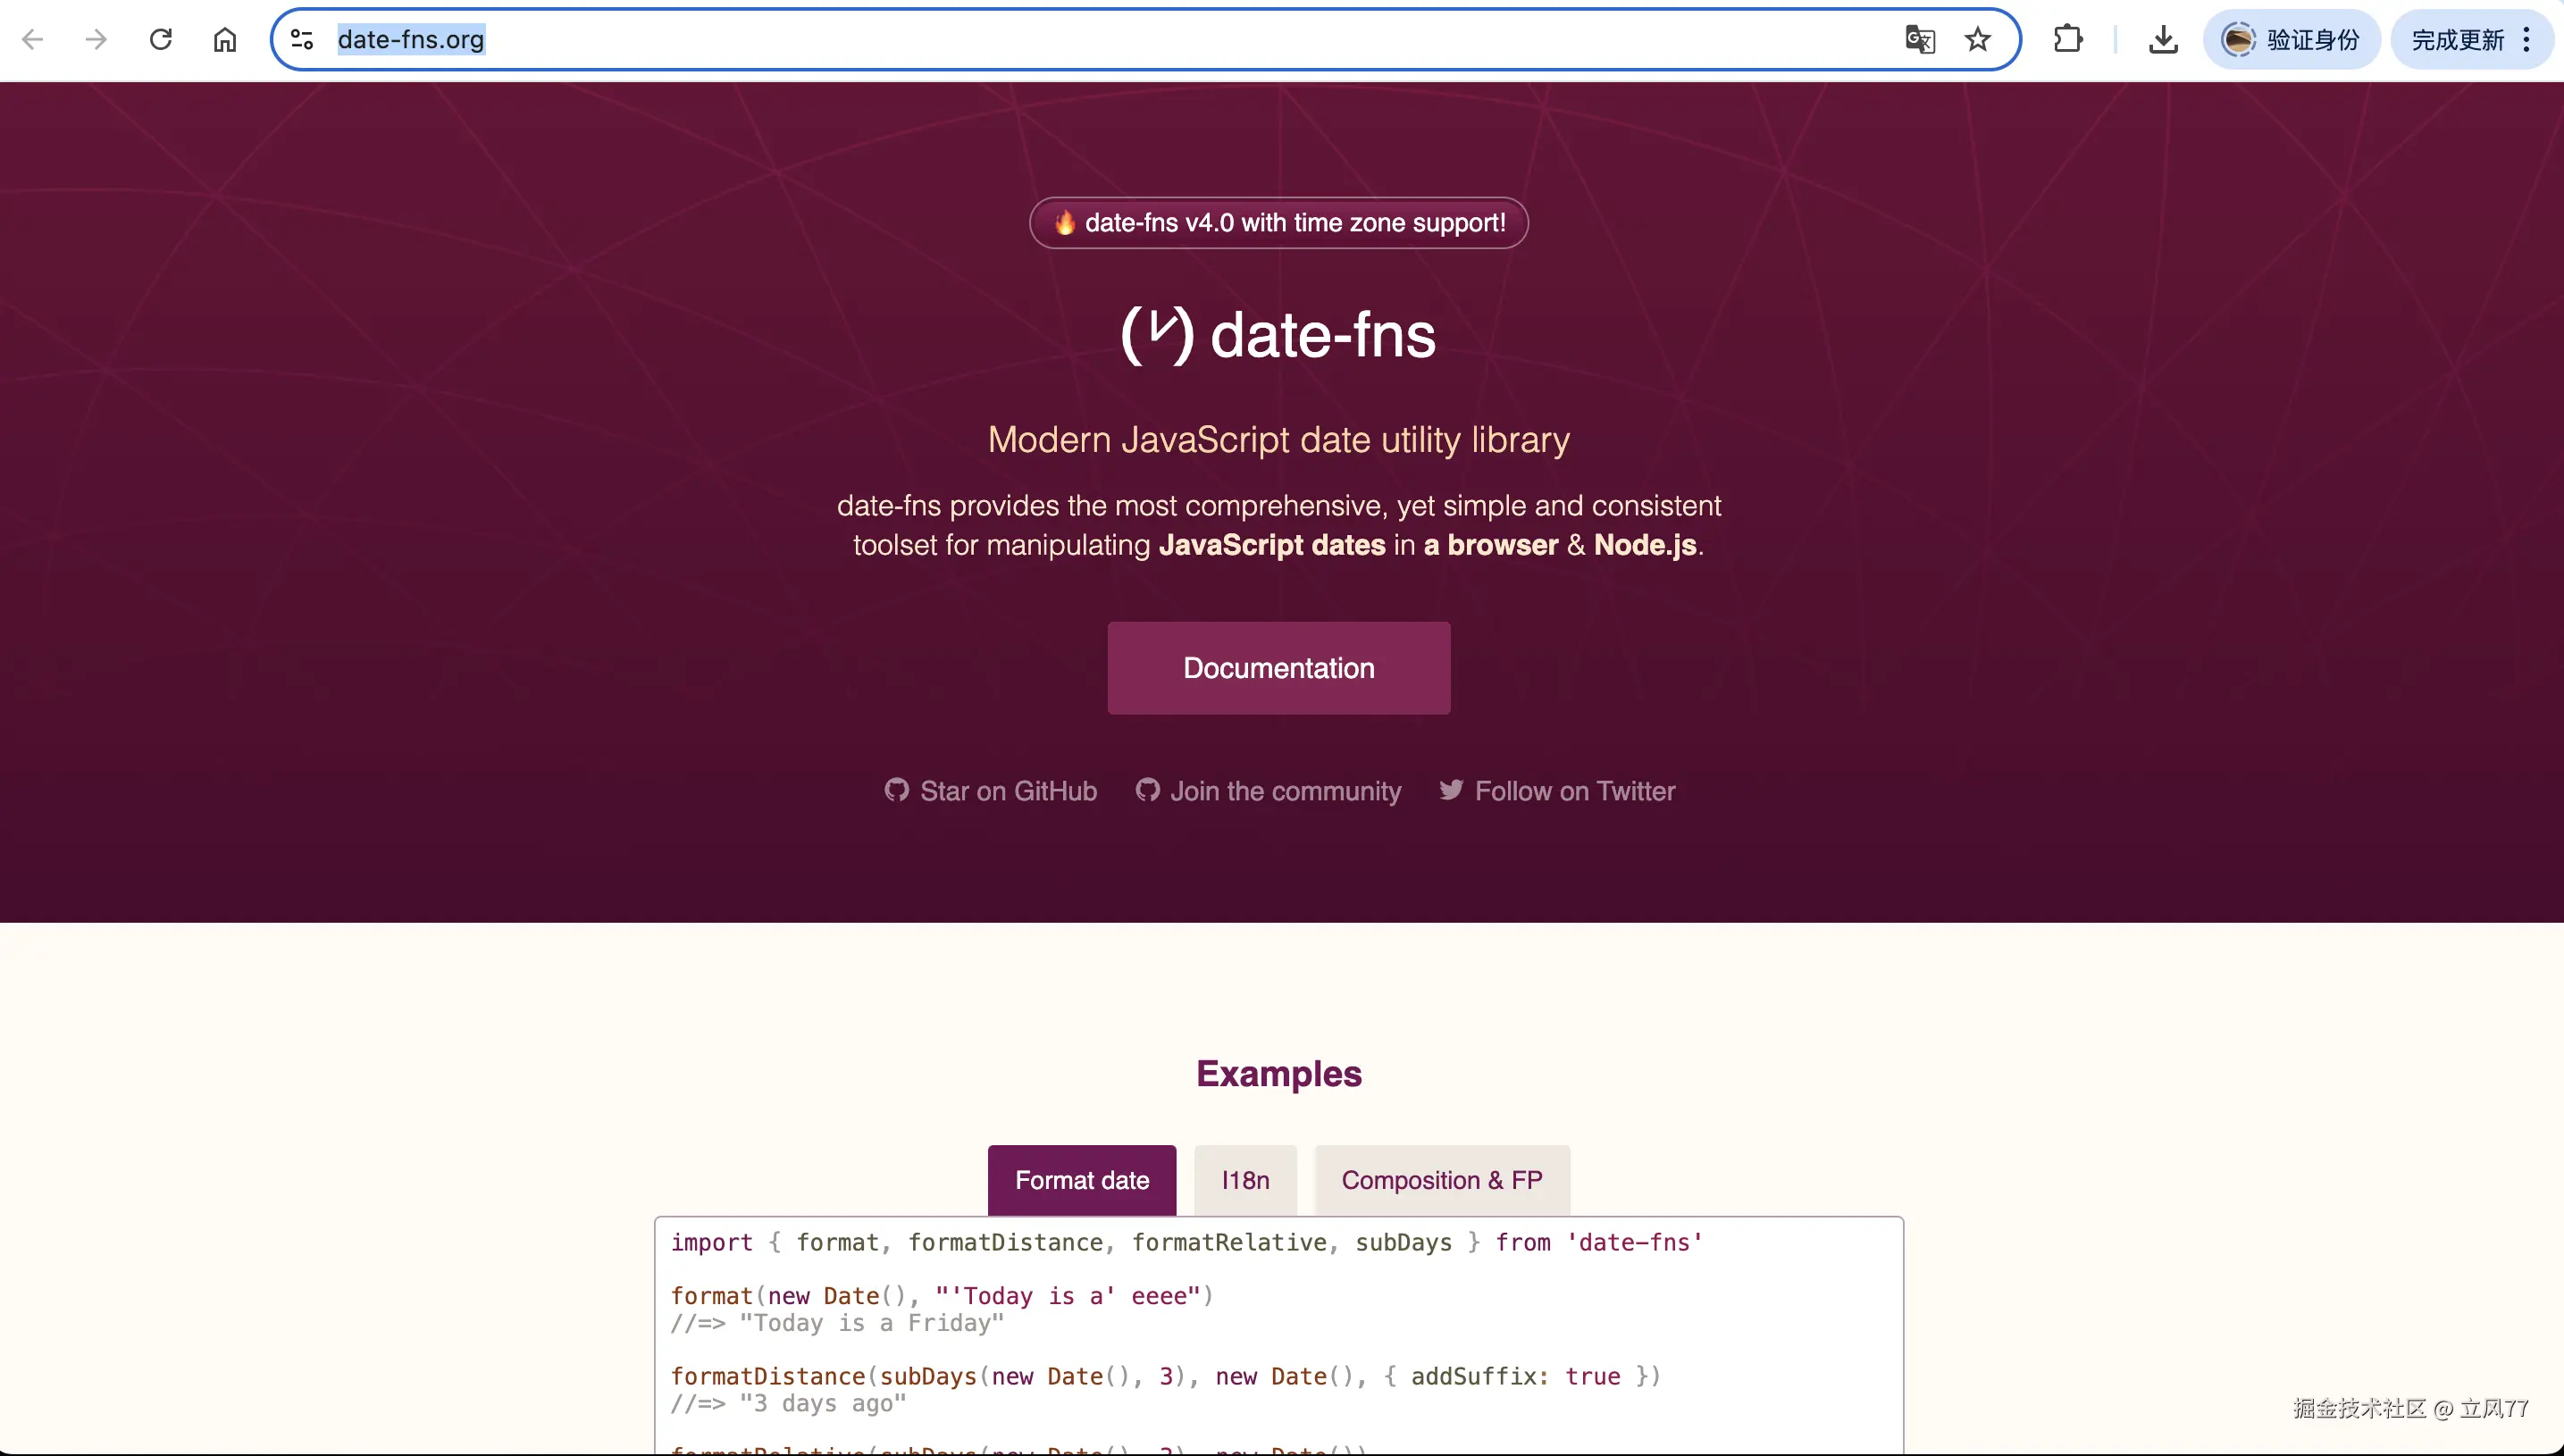Open the downloads icon
The height and width of the screenshot is (1456, 2564).
click(x=2163, y=40)
